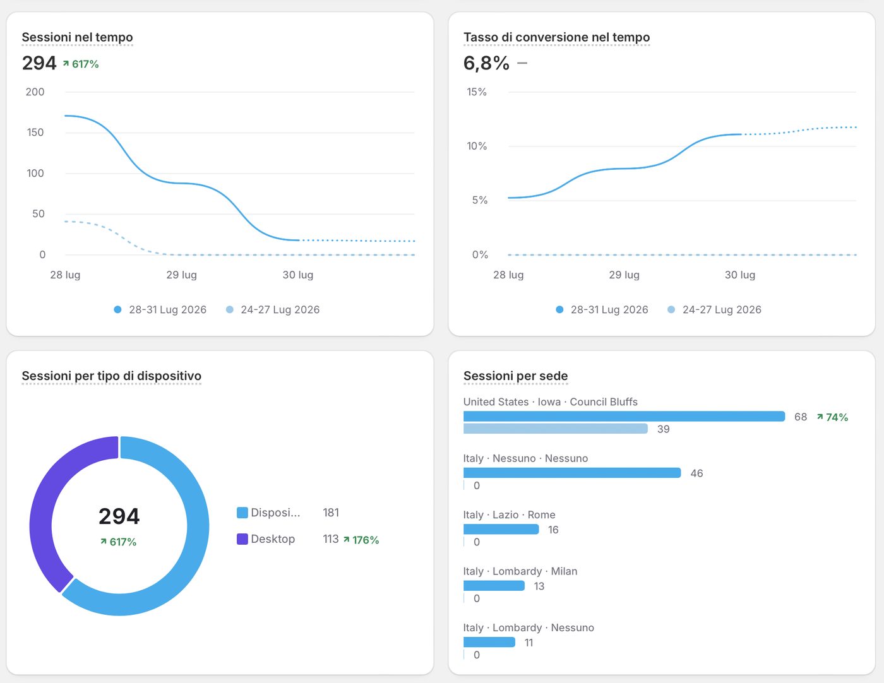Click the '200' axis label in sessions chart
Viewport: 884px width, 683px height.
pos(35,92)
